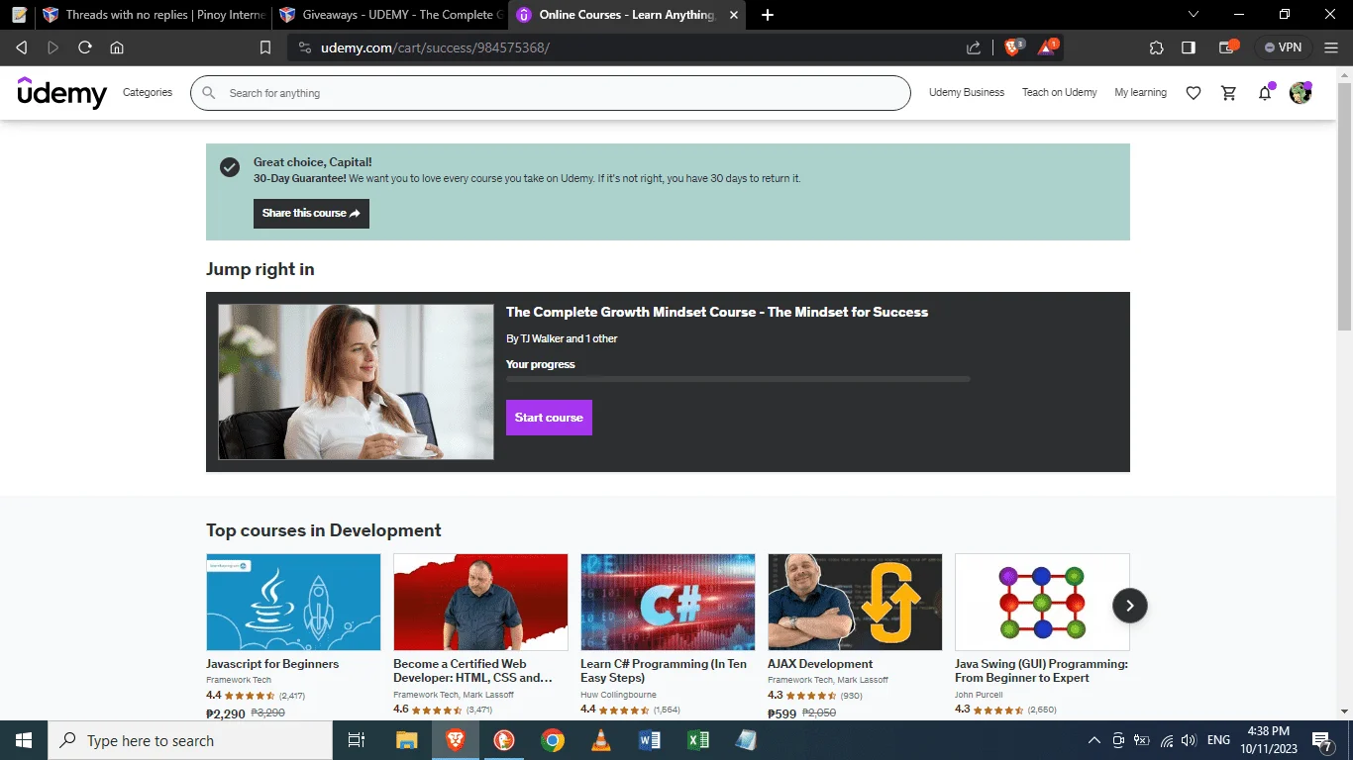1353x760 pixels.
Task: Open the wishlist heart icon
Action: [1194, 93]
